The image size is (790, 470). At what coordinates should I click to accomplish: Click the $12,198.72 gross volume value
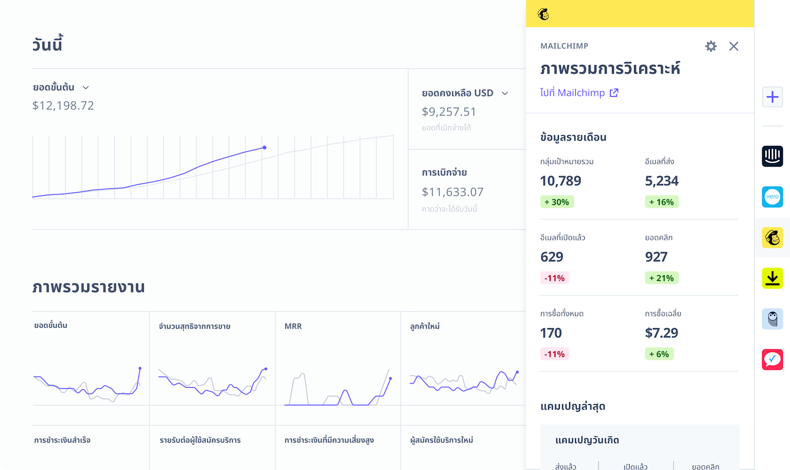(x=63, y=106)
